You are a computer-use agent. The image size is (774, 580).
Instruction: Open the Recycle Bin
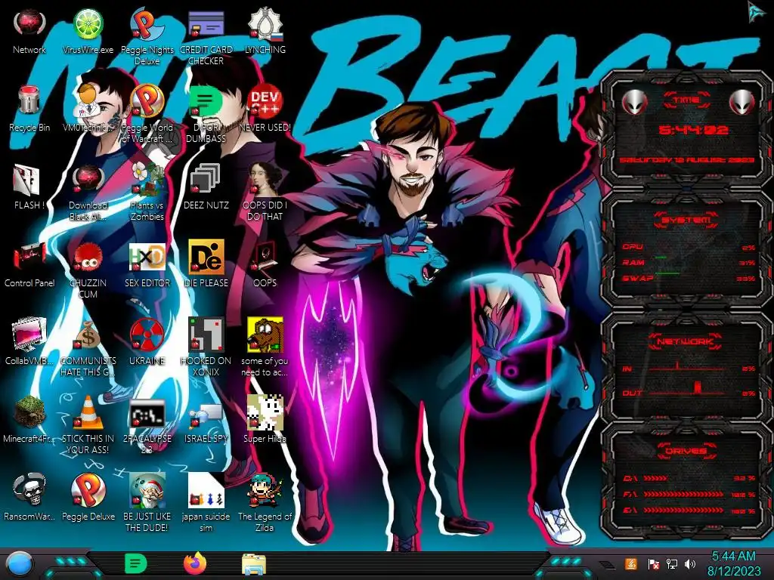click(x=29, y=101)
